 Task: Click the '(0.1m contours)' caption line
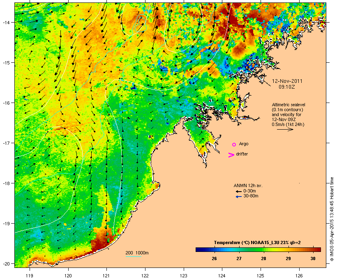point(287,110)
